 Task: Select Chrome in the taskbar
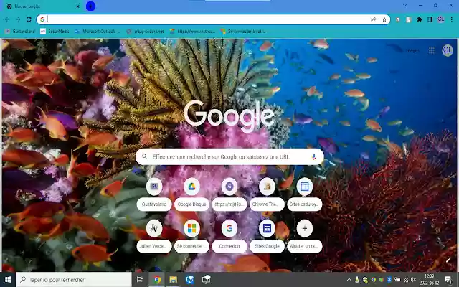(x=157, y=280)
